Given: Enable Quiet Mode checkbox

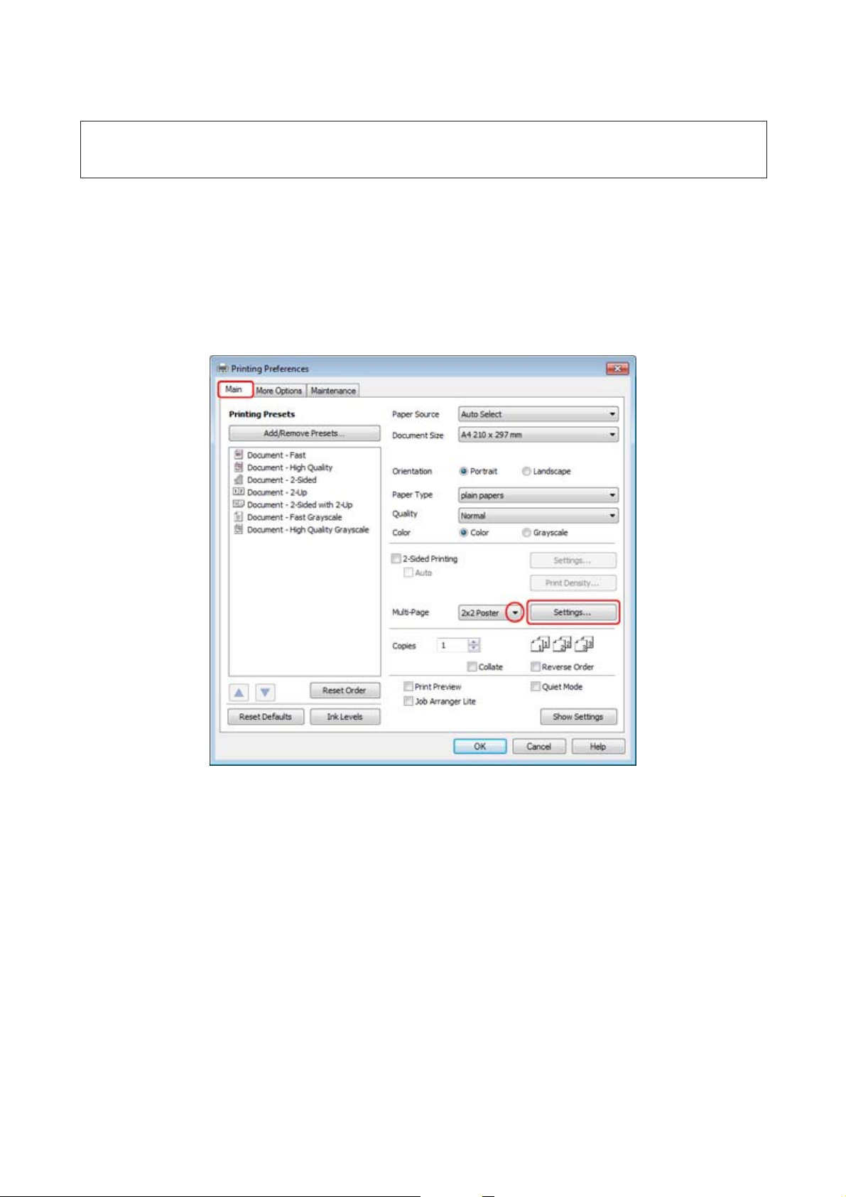Looking at the screenshot, I should (536, 686).
